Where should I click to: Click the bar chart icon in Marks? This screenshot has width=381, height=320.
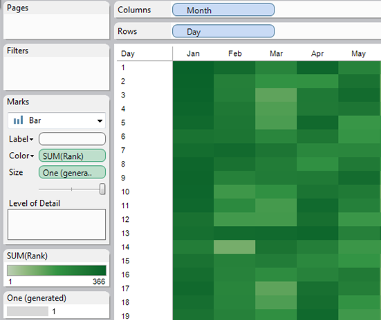click(x=18, y=120)
